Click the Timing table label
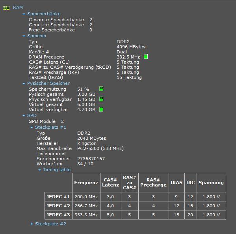 57,170
